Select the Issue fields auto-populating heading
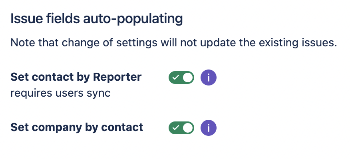 click(97, 19)
